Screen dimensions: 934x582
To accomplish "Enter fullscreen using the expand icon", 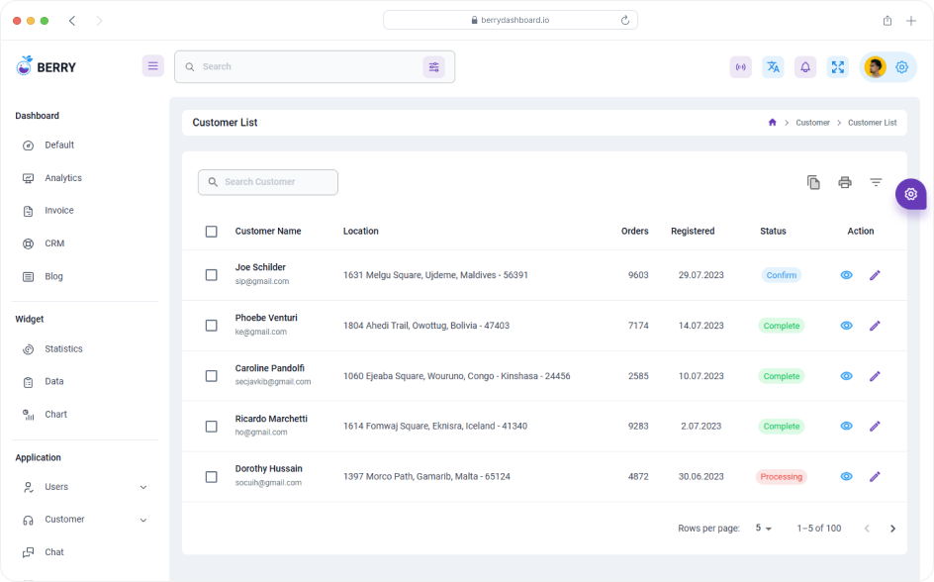I will point(838,66).
